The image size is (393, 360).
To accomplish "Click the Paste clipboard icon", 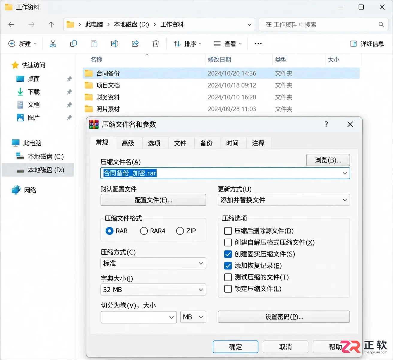I will click(x=94, y=44).
